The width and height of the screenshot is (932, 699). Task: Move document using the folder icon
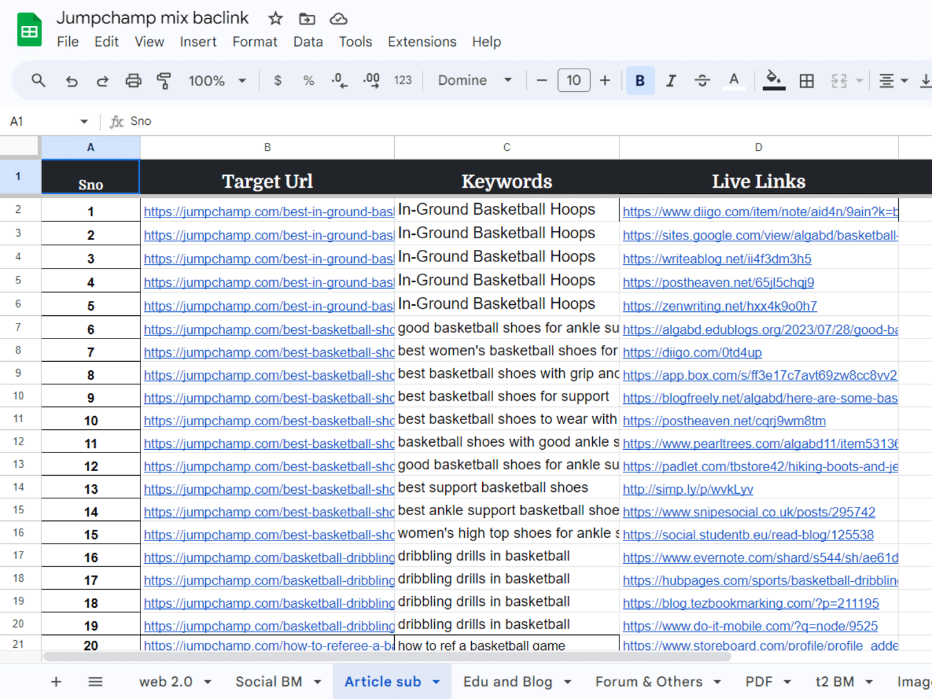click(307, 19)
